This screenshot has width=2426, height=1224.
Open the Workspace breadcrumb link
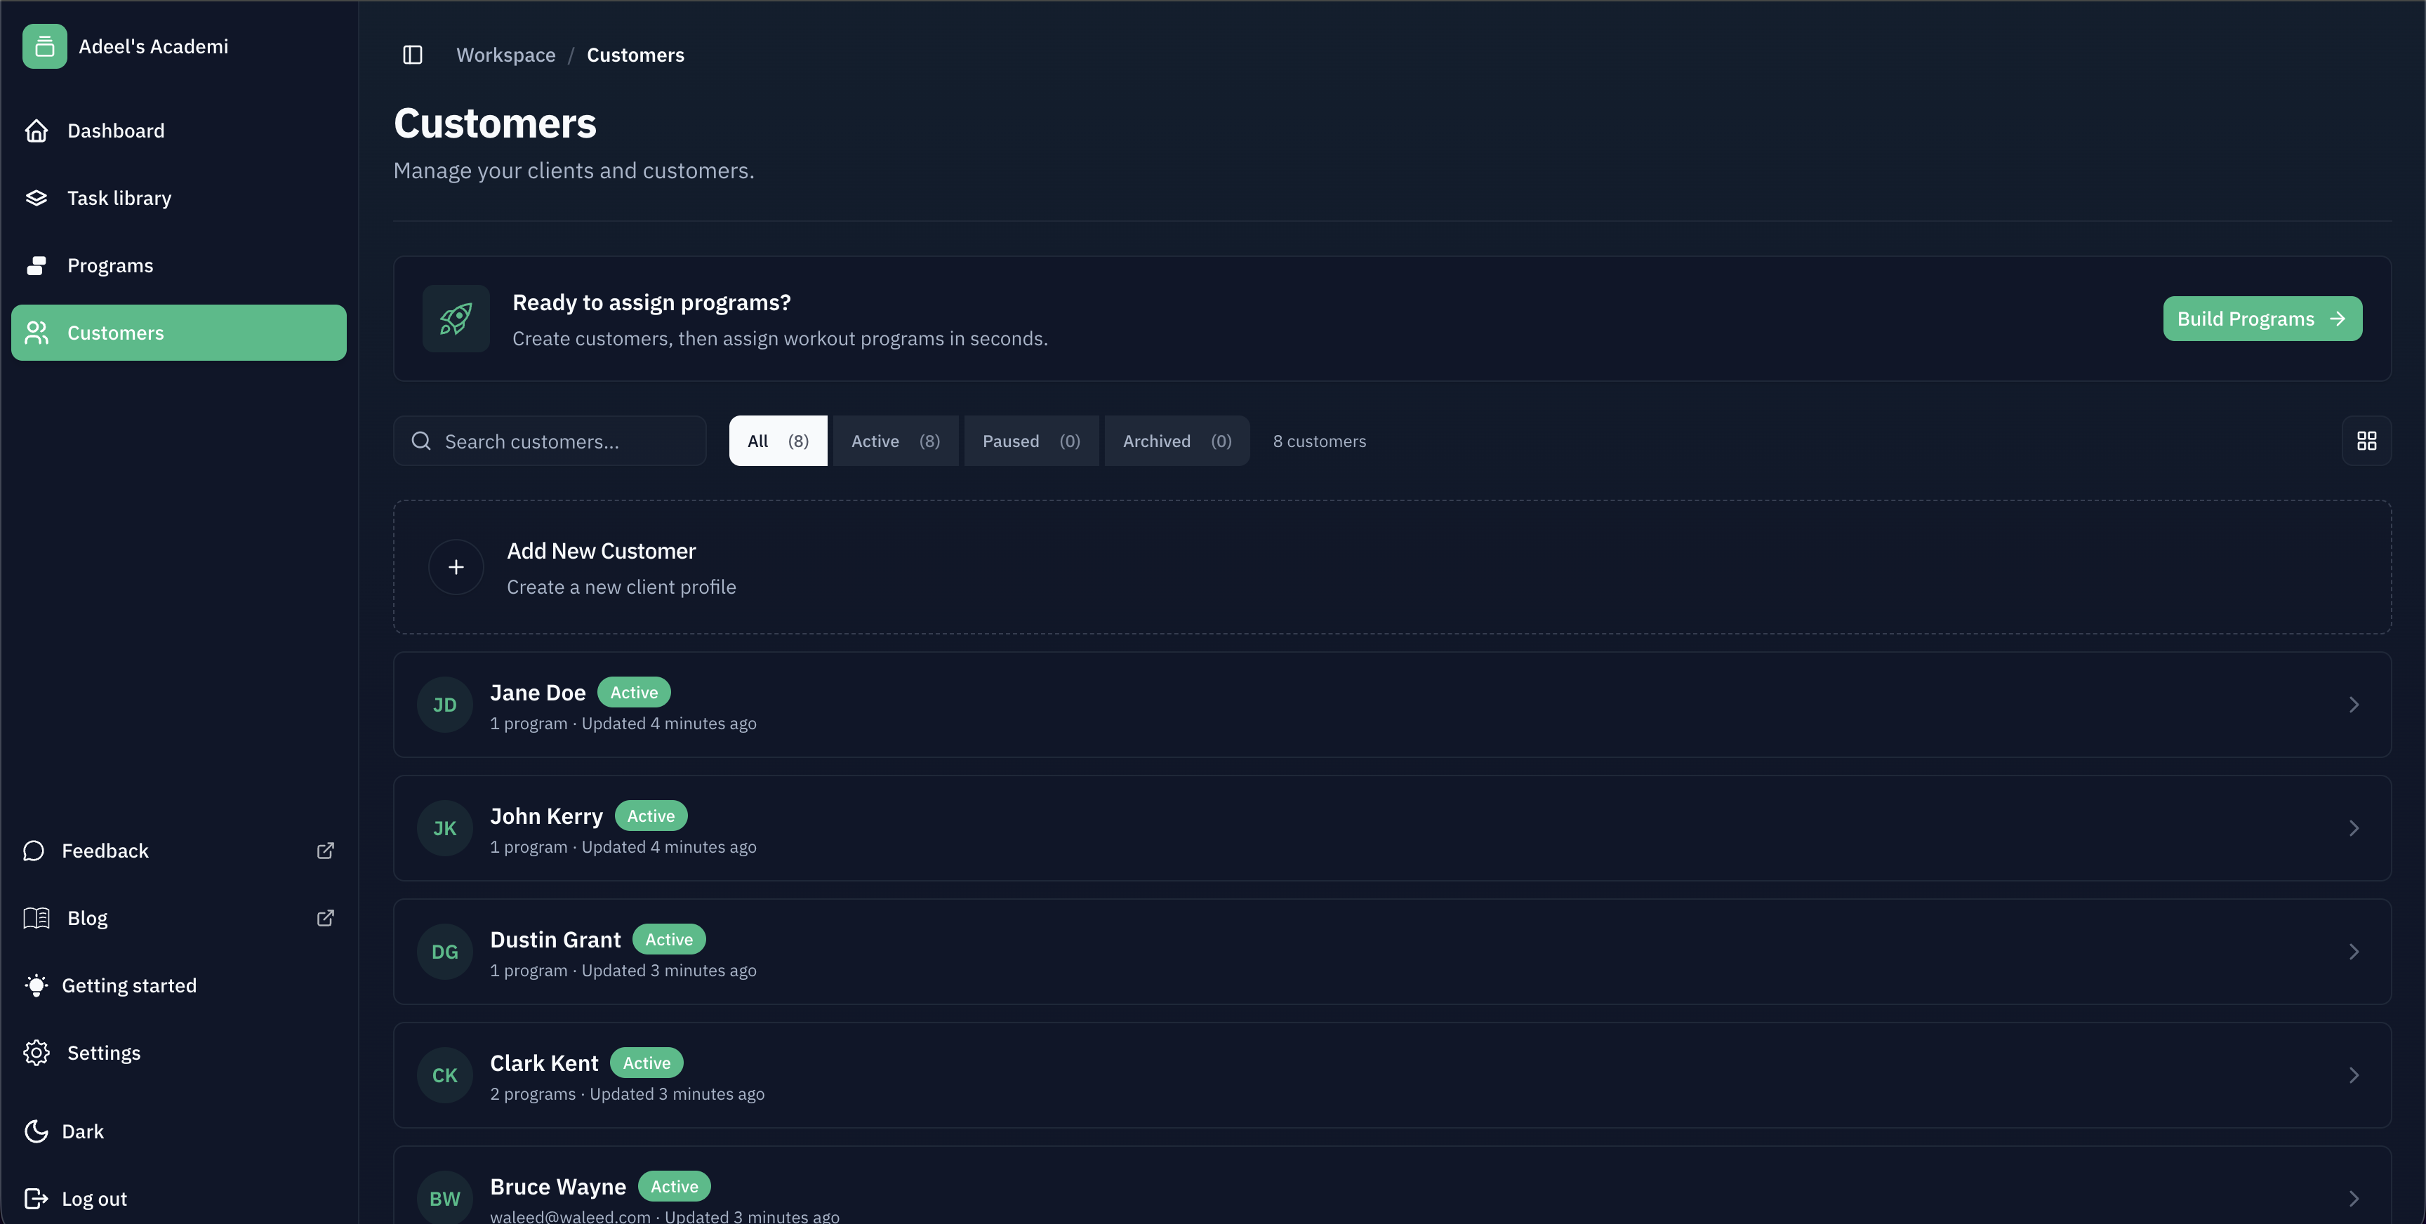[505, 55]
